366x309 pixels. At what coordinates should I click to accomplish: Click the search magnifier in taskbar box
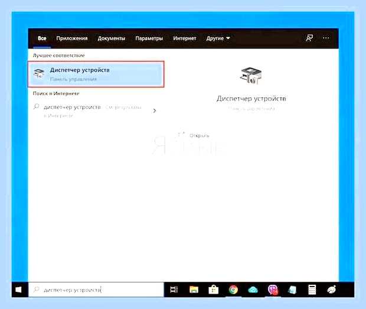[x=36, y=290]
